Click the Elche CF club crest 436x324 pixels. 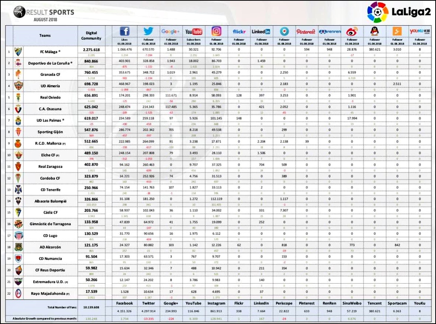18,155
